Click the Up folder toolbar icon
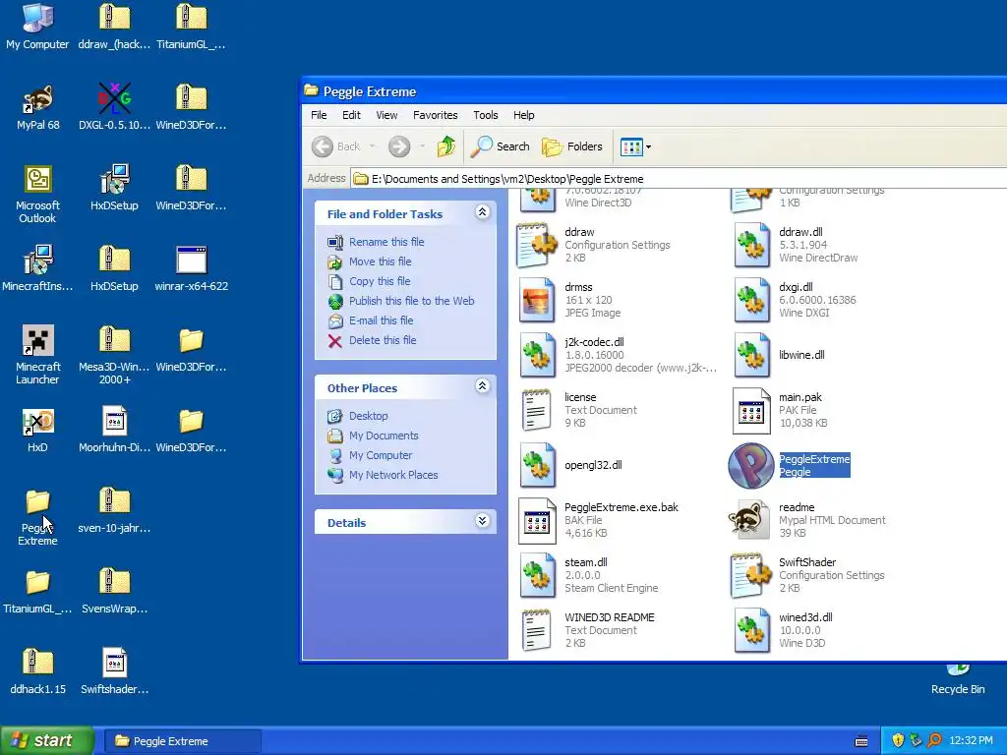The image size is (1007, 755). (446, 146)
